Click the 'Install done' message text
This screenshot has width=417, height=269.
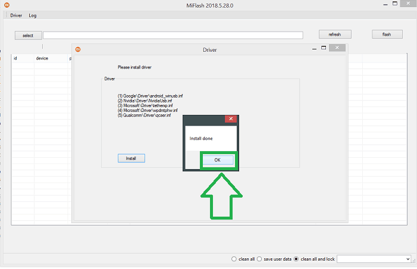click(201, 138)
